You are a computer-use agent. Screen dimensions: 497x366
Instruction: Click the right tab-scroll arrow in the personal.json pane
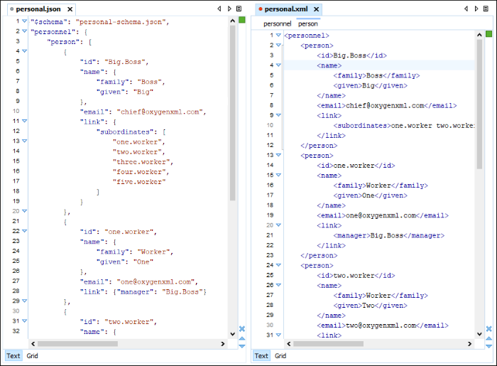click(229, 9)
